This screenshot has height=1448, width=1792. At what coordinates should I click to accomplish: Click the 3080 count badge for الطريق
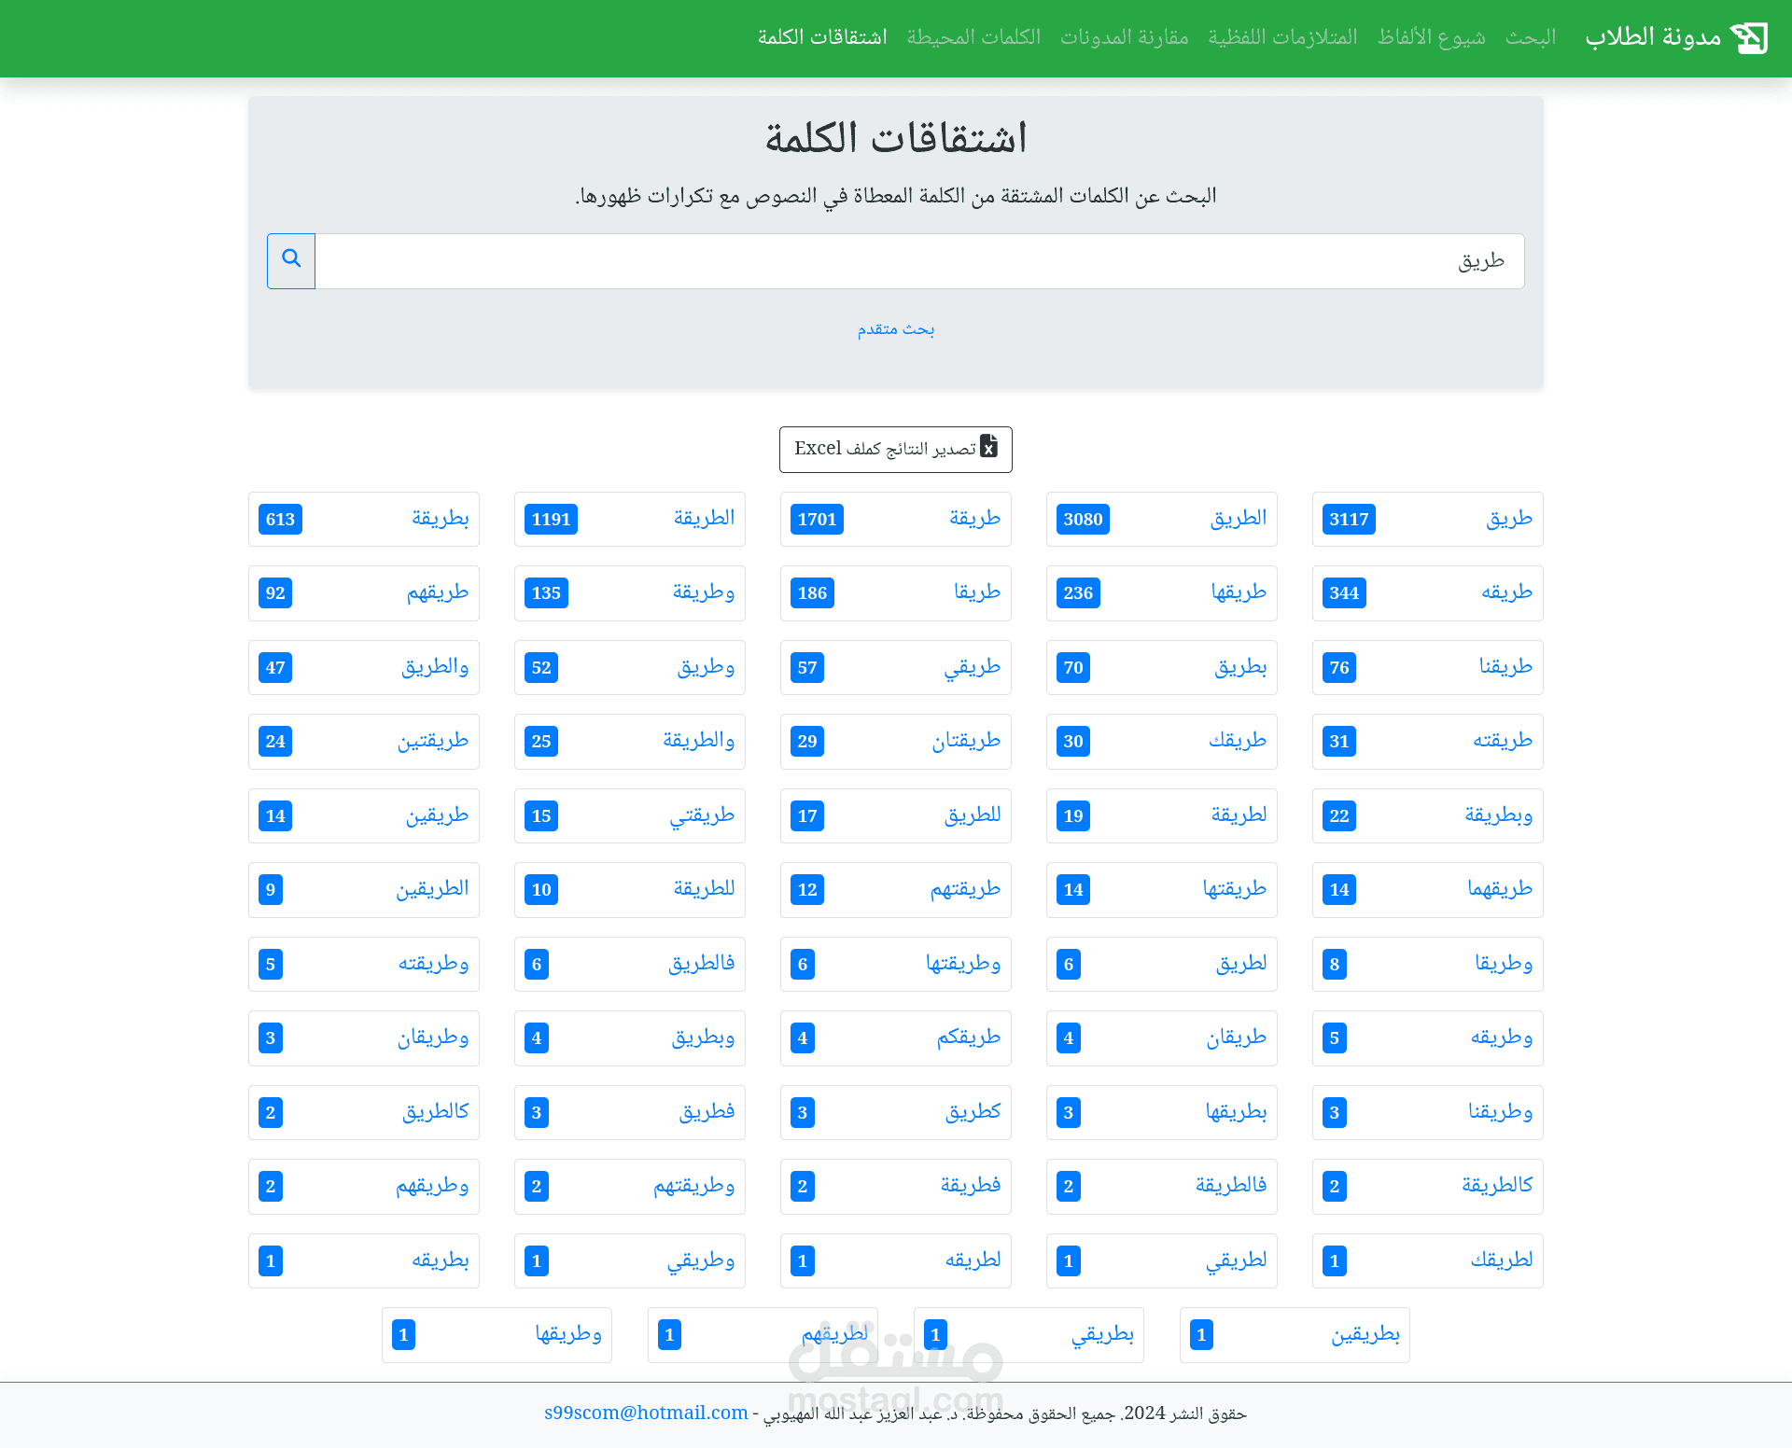coord(1083,520)
